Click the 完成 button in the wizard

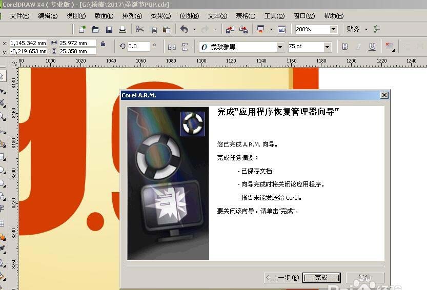321,278
